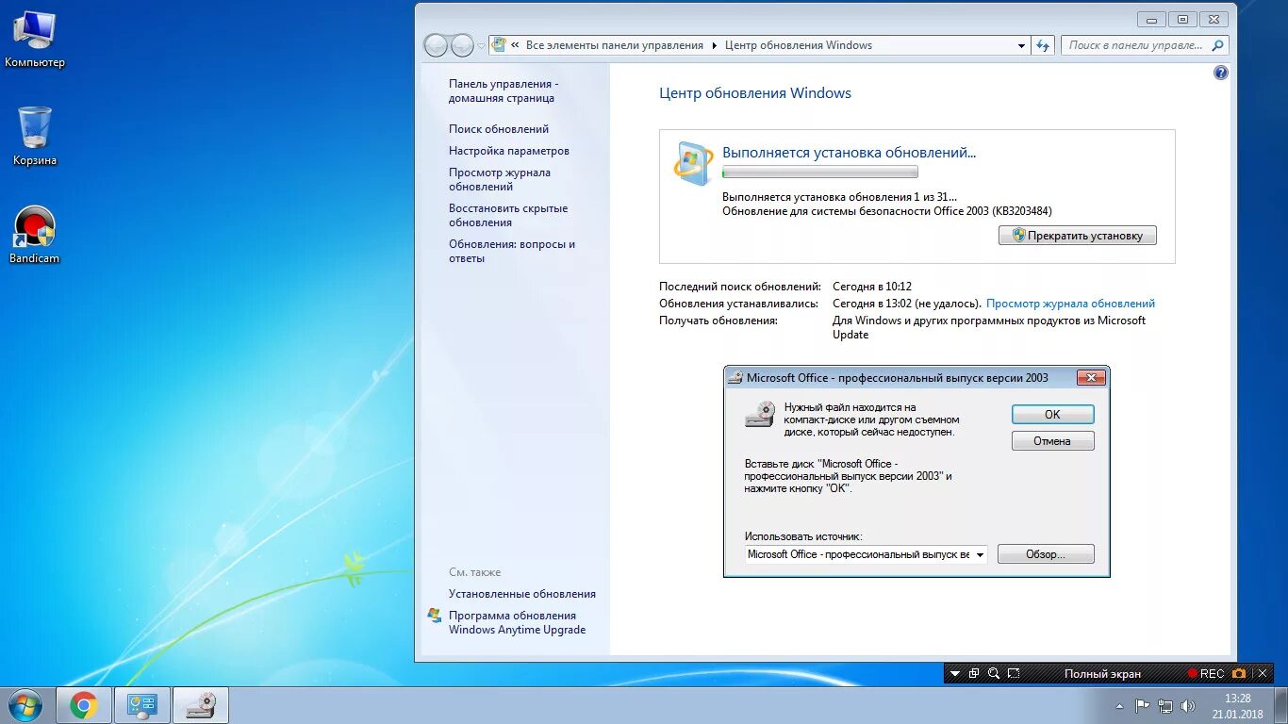Click Отмена in the Office dialog
Image resolution: width=1288 pixels, height=724 pixels.
pos(1052,441)
